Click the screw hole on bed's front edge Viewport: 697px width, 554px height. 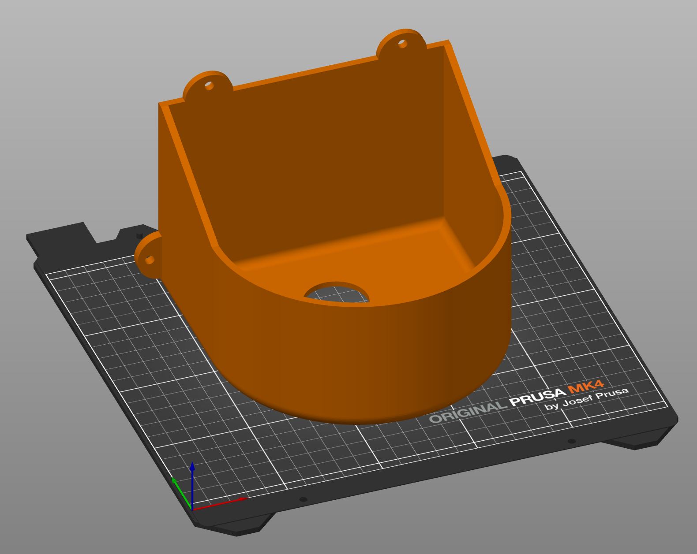[303, 499]
